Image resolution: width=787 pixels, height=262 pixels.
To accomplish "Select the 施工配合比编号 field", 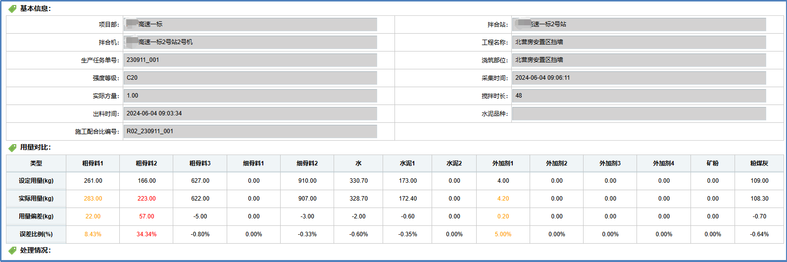I will (x=250, y=131).
